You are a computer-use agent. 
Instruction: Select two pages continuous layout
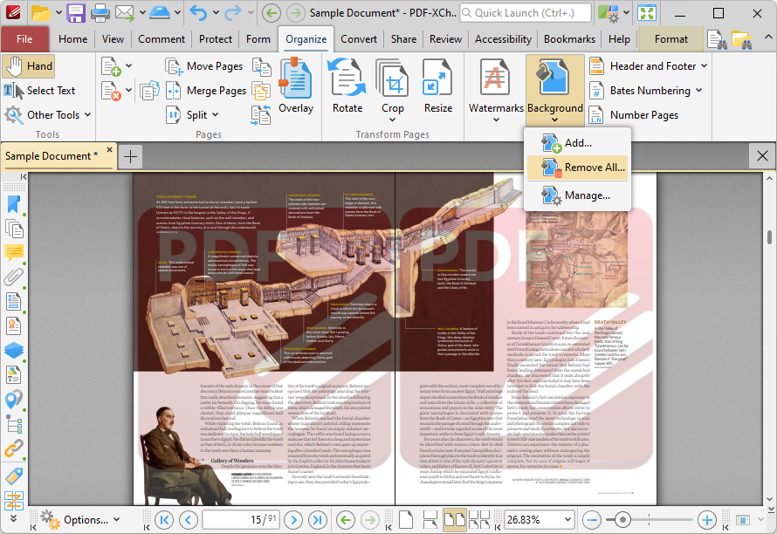click(479, 520)
